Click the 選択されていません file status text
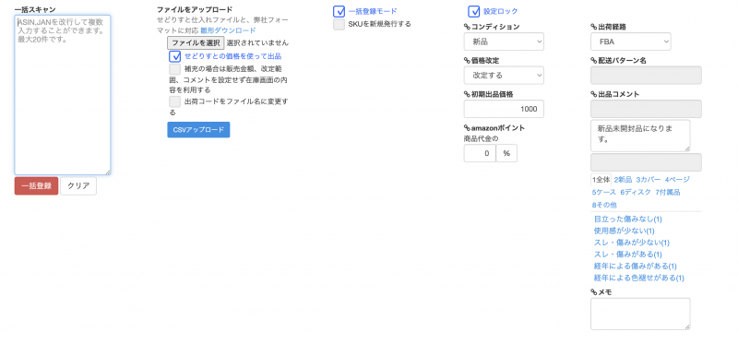This screenshot has width=738, height=344. [x=257, y=42]
